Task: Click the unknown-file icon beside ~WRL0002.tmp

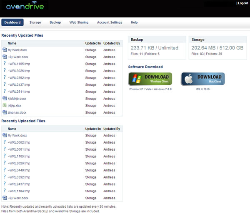Action: (5, 142)
